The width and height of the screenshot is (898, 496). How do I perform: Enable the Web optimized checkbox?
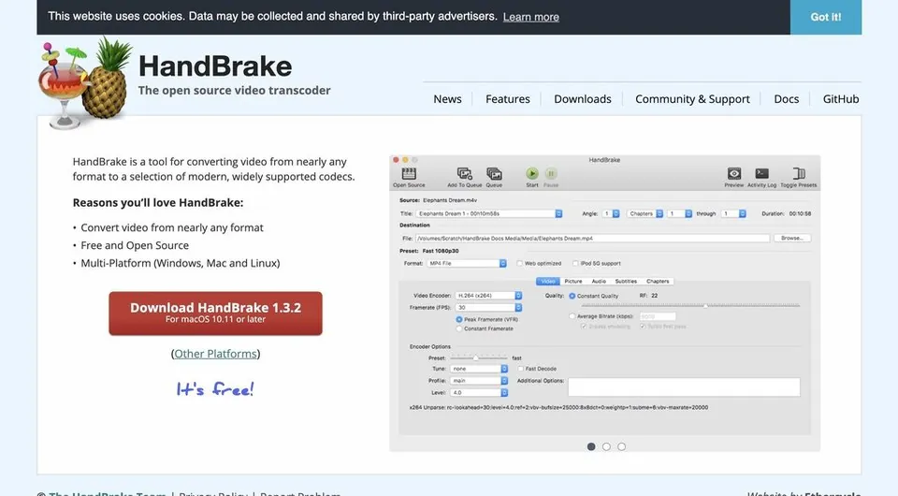[519, 264]
